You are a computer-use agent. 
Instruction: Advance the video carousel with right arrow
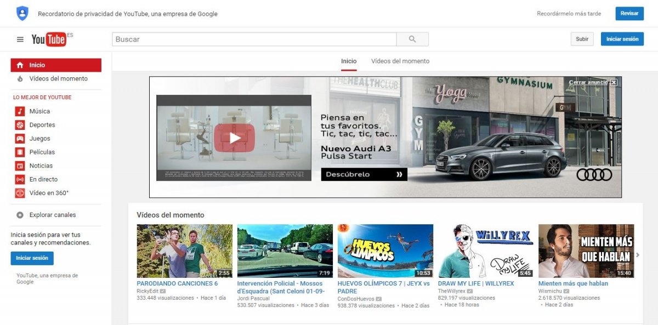(x=637, y=255)
